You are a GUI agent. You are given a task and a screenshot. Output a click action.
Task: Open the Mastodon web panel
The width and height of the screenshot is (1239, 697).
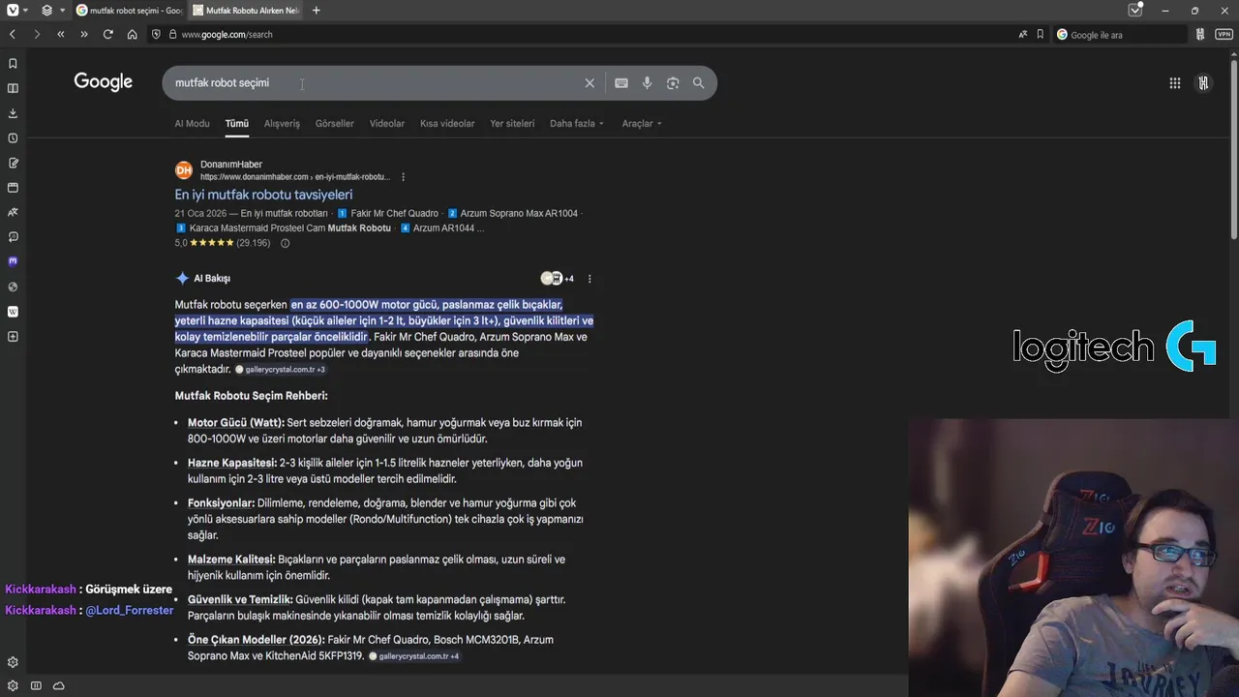[x=13, y=261]
